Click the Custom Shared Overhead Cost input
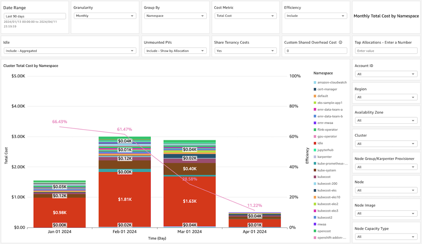 click(316, 51)
